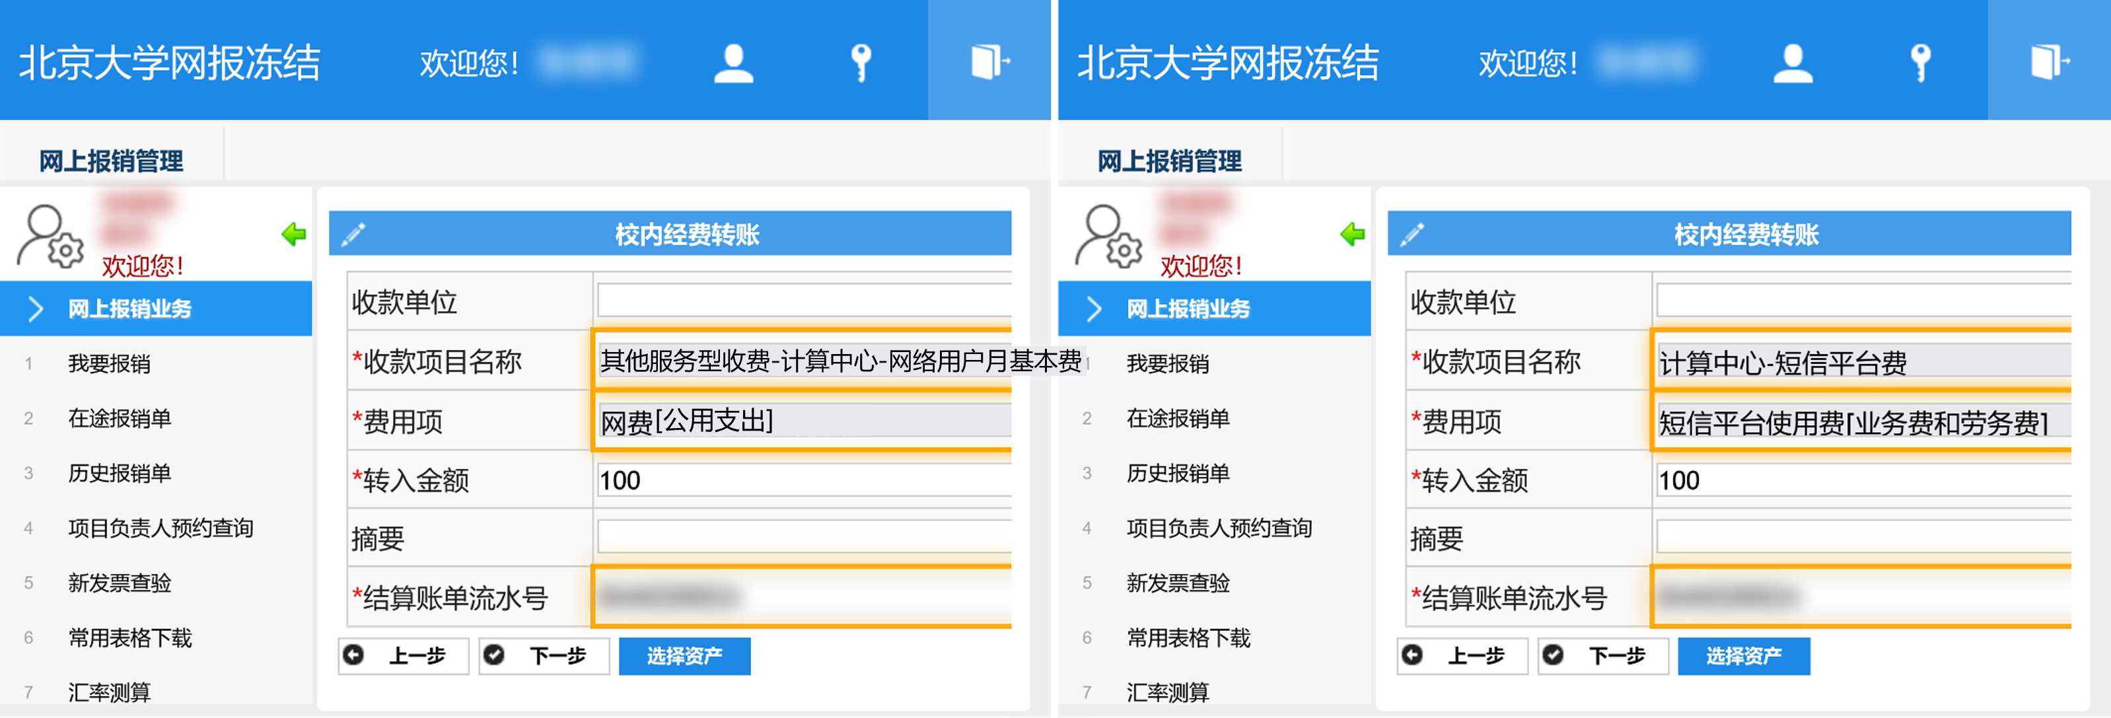
Task: Click the green collapse arrow in right sidebar
Action: (1352, 234)
